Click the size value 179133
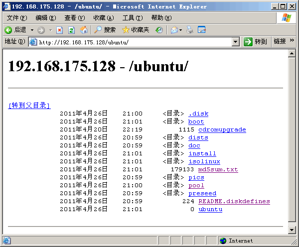 pyautogui.click(x=182, y=169)
